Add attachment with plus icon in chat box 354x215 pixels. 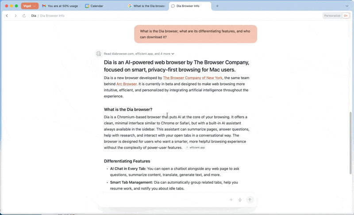231,200
